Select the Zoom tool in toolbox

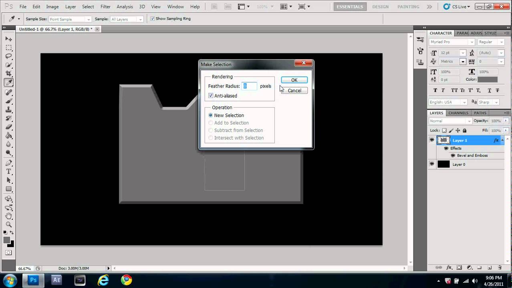point(9,225)
